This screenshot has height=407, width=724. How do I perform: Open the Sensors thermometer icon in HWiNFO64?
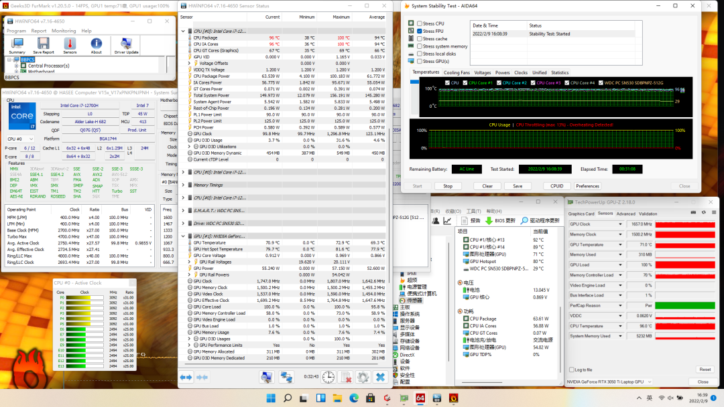70,44
